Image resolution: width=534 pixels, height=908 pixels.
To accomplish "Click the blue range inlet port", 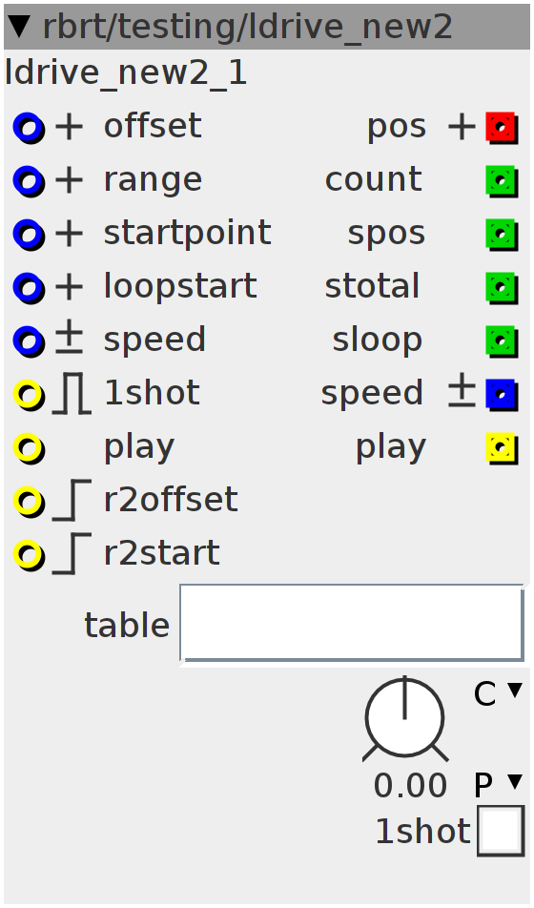I will click(29, 181).
